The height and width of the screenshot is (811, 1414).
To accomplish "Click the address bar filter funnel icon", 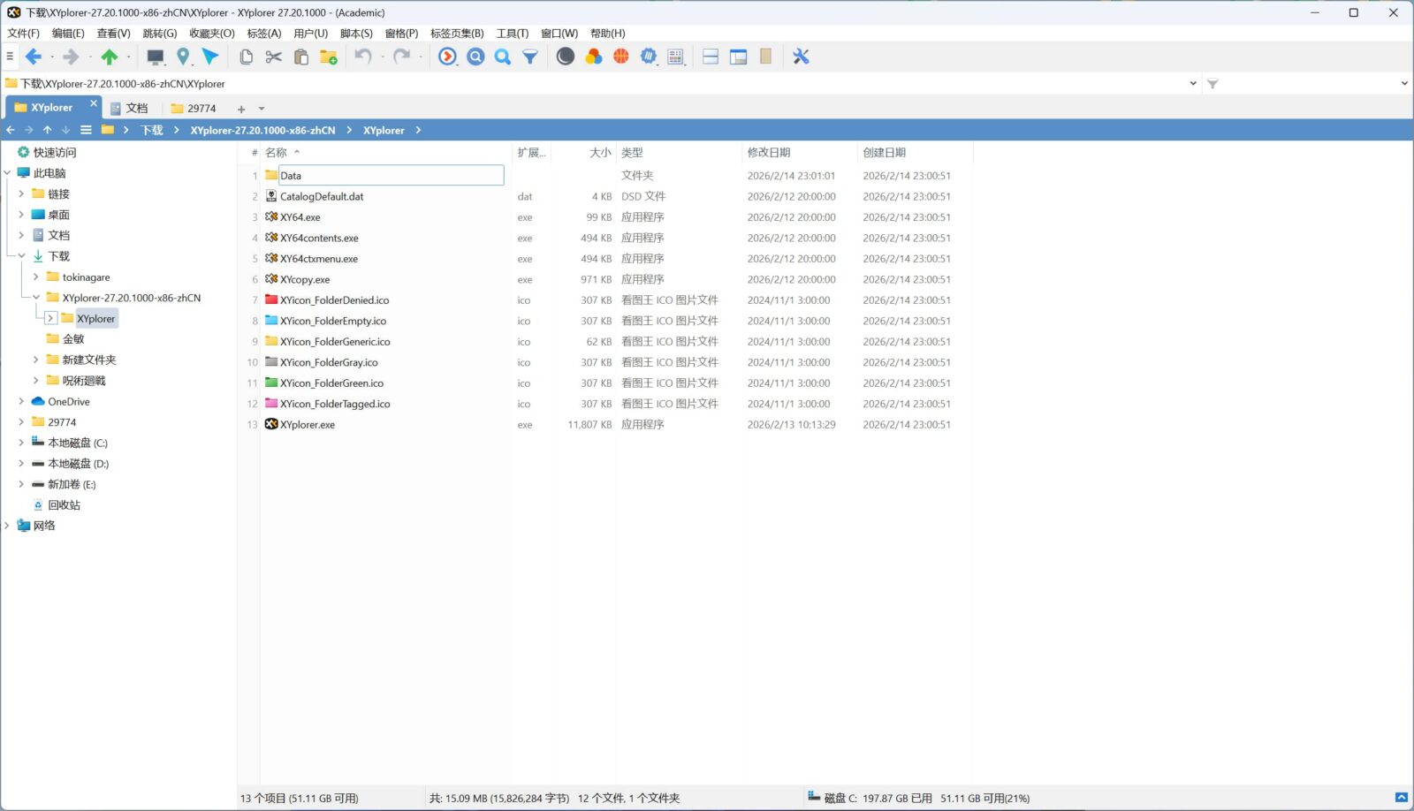I will pyautogui.click(x=1213, y=84).
